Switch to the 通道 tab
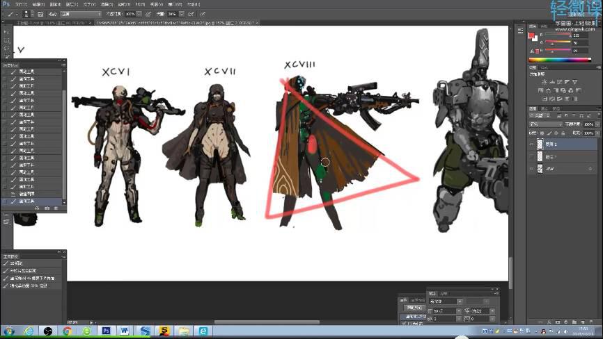This screenshot has width=603, height=339. point(544,108)
